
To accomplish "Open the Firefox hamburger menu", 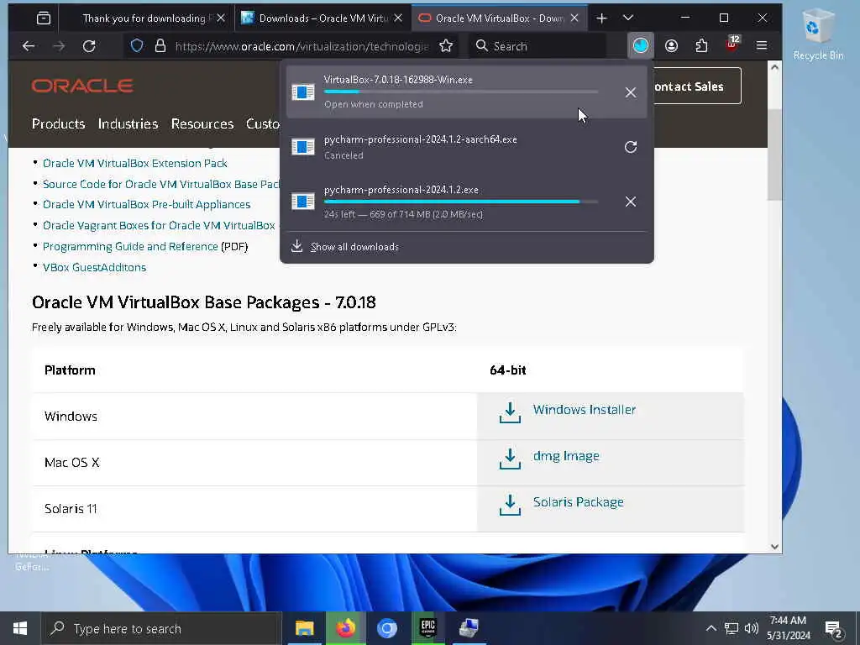I will click(x=762, y=45).
